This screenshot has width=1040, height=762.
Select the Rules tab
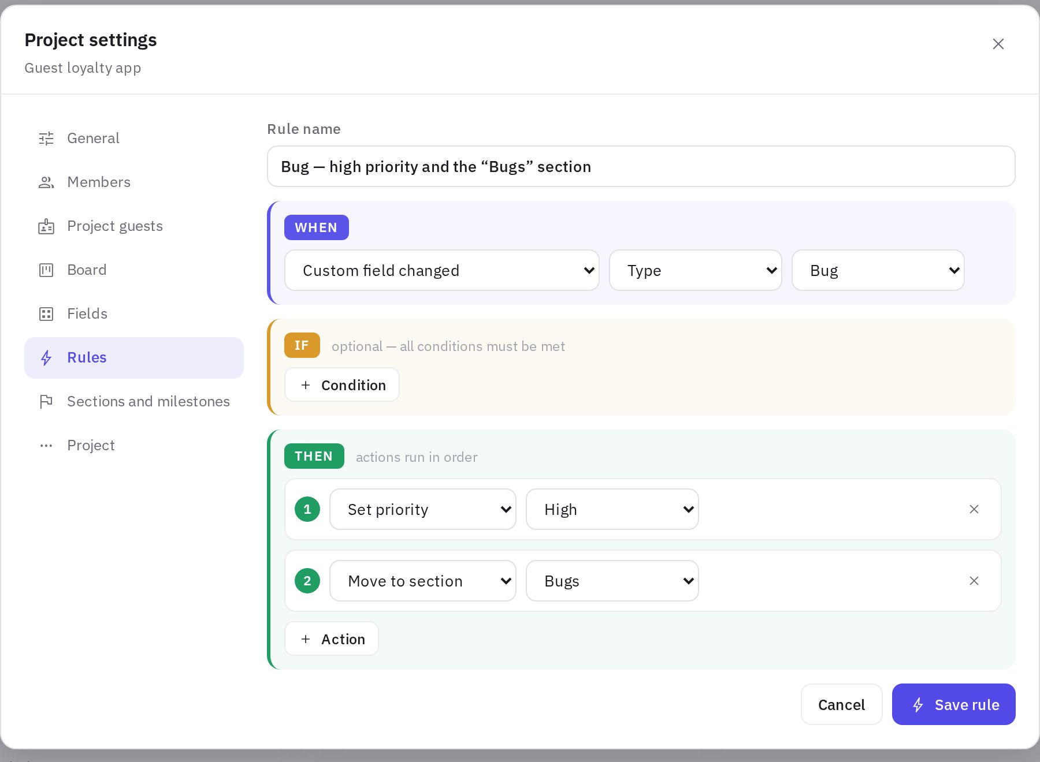[134, 358]
